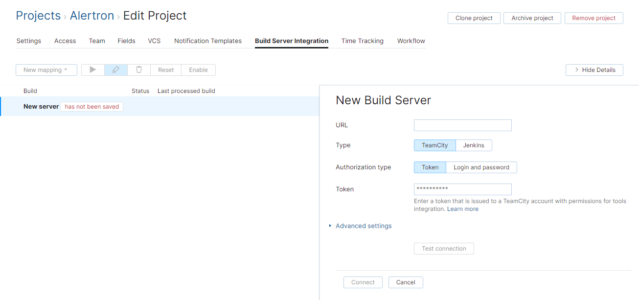Run the selected build mapping
The width and height of the screenshot is (639, 300).
(x=92, y=69)
